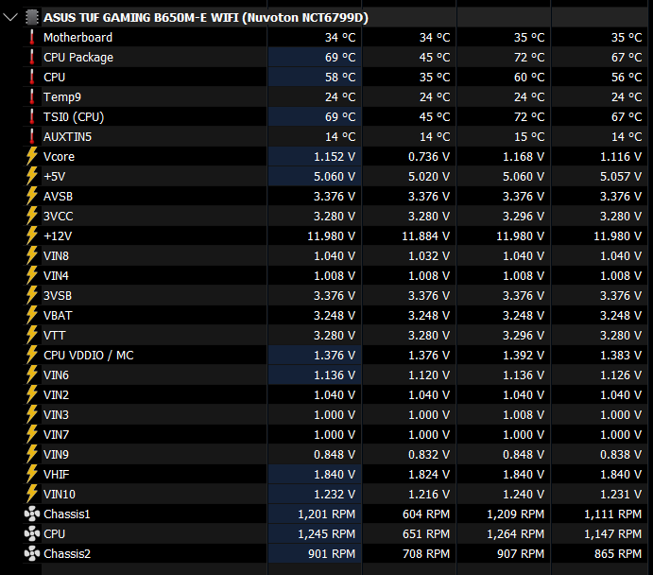The height and width of the screenshot is (575, 653).
Task: Click the 1.126 V VIN6 average value
Action: (x=621, y=375)
